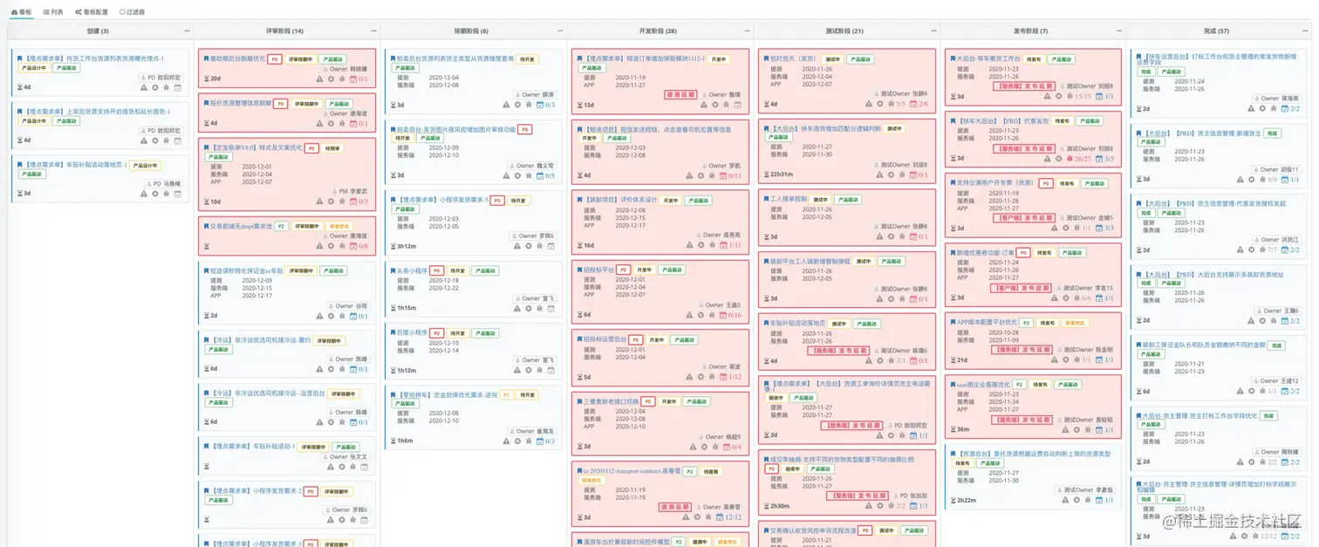Open card title 招标运营后台

[605, 340]
